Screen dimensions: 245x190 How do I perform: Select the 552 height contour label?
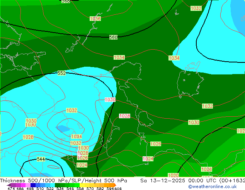(61, 73)
